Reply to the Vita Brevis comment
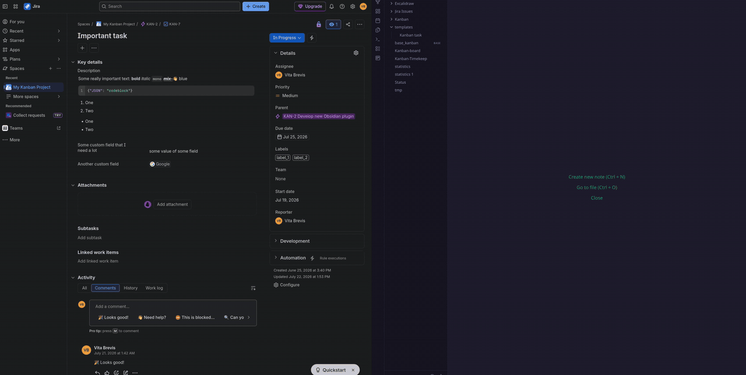The width and height of the screenshot is (746, 375). (x=97, y=373)
